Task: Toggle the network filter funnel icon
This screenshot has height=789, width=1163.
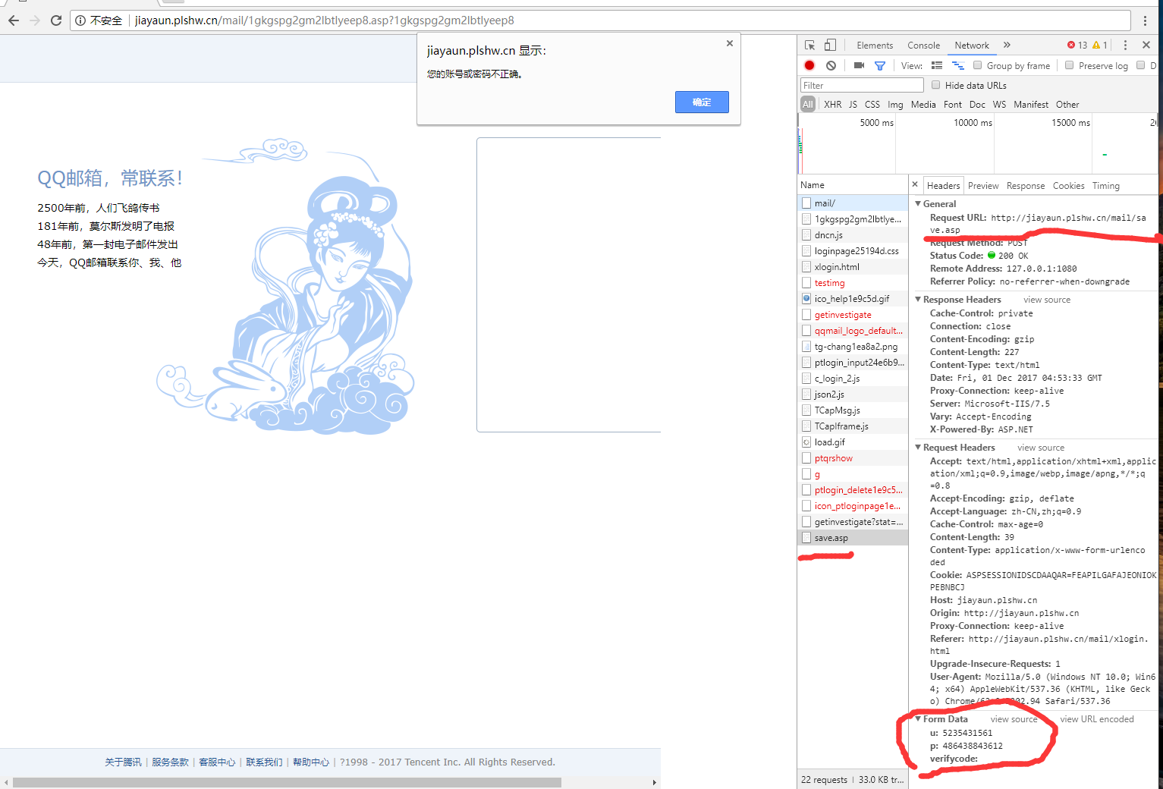Action: tap(880, 66)
